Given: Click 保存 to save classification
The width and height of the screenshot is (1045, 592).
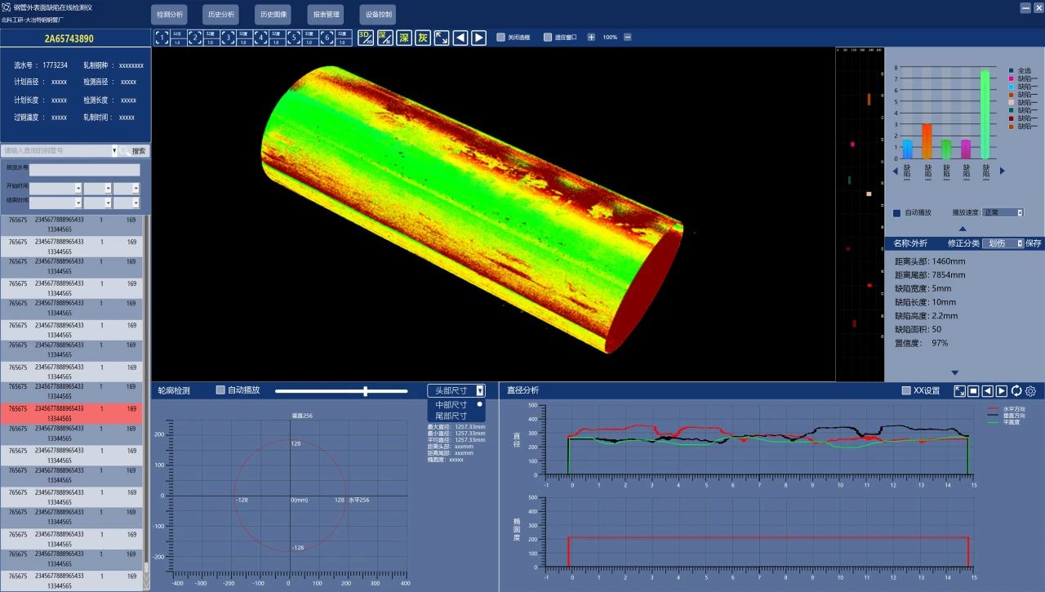Looking at the screenshot, I should coord(1034,243).
